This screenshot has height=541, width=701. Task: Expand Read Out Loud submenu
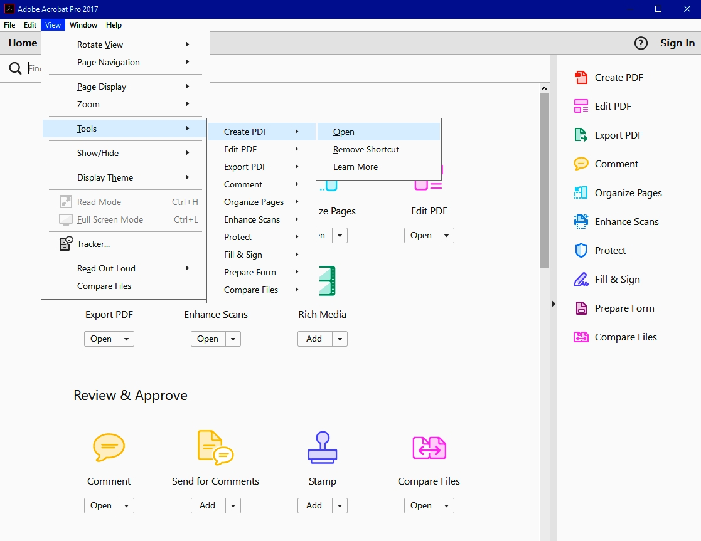(126, 268)
